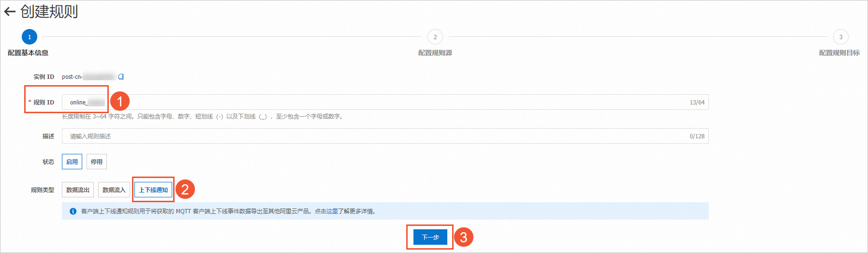This screenshot has height=253, width=868.
Task: Click the 实例 ID label
Action: (44, 76)
